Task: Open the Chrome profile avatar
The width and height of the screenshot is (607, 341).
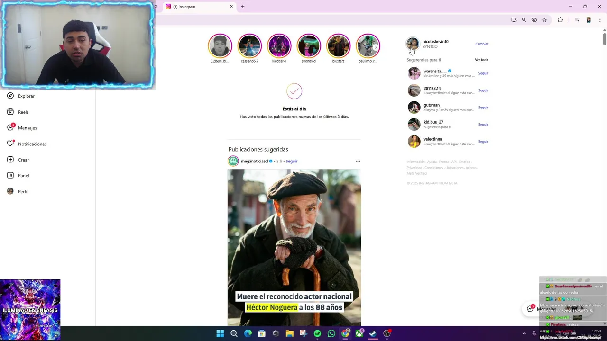Action: [x=589, y=20]
